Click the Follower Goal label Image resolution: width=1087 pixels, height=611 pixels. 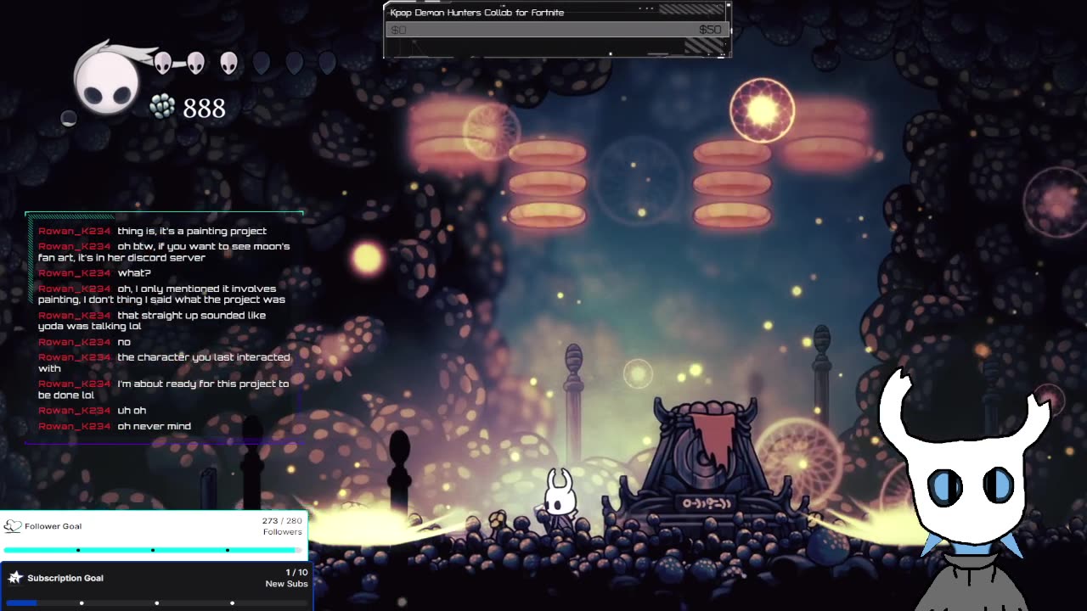pyautogui.click(x=53, y=526)
